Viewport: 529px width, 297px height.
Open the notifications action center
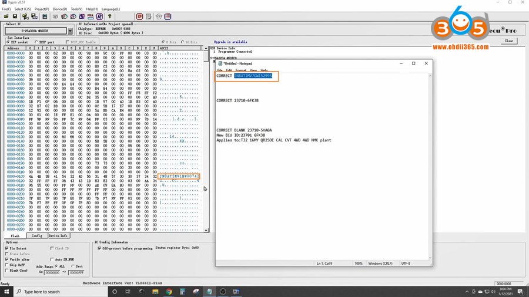[521, 292]
